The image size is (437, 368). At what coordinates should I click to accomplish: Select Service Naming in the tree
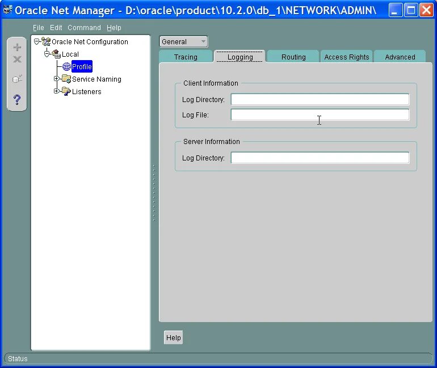(x=96, y=79)
